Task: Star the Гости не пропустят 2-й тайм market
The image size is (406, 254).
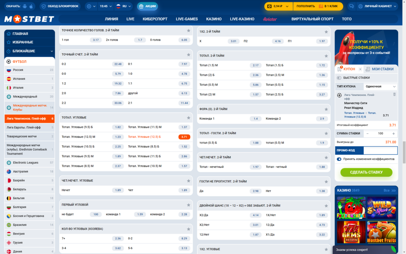Action: [326, 182]
